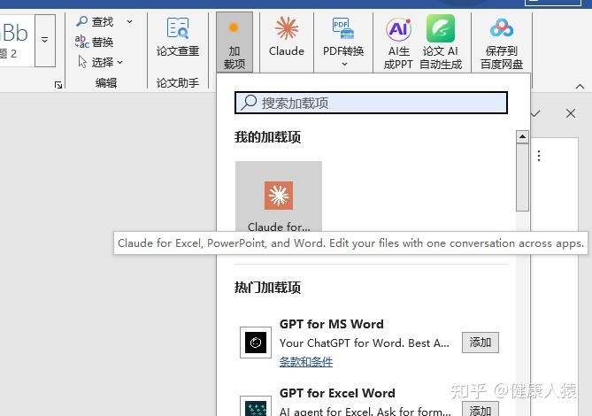Select GPT for MS Word title
The width and height of the screenshot is (592, 416).
pyautogui.click(x=332, y=324)
